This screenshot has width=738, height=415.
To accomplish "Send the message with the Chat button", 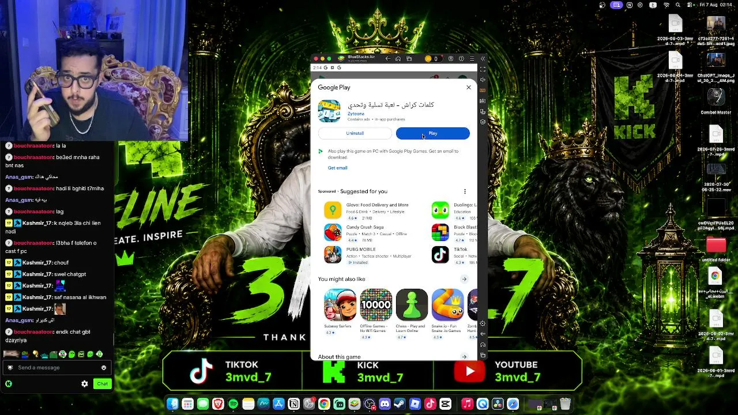I will point(102,384).
